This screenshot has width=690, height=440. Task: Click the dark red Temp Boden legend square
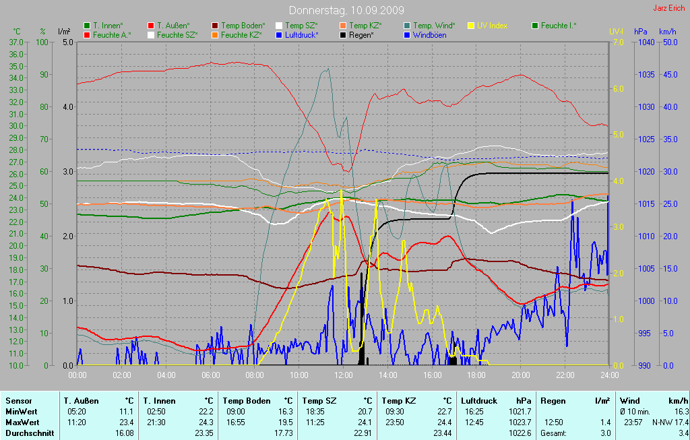(x=215, y=26)
